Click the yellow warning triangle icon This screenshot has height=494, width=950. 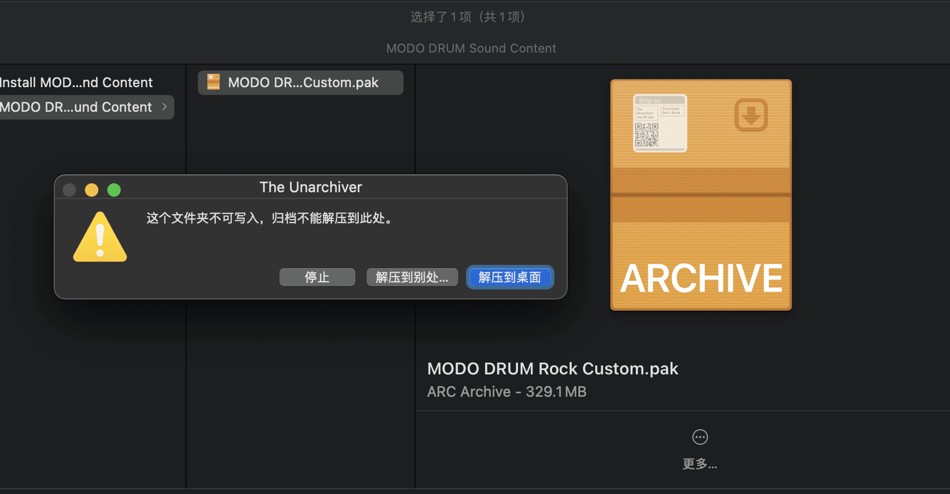pyautogui.click(x=100, y=237)
